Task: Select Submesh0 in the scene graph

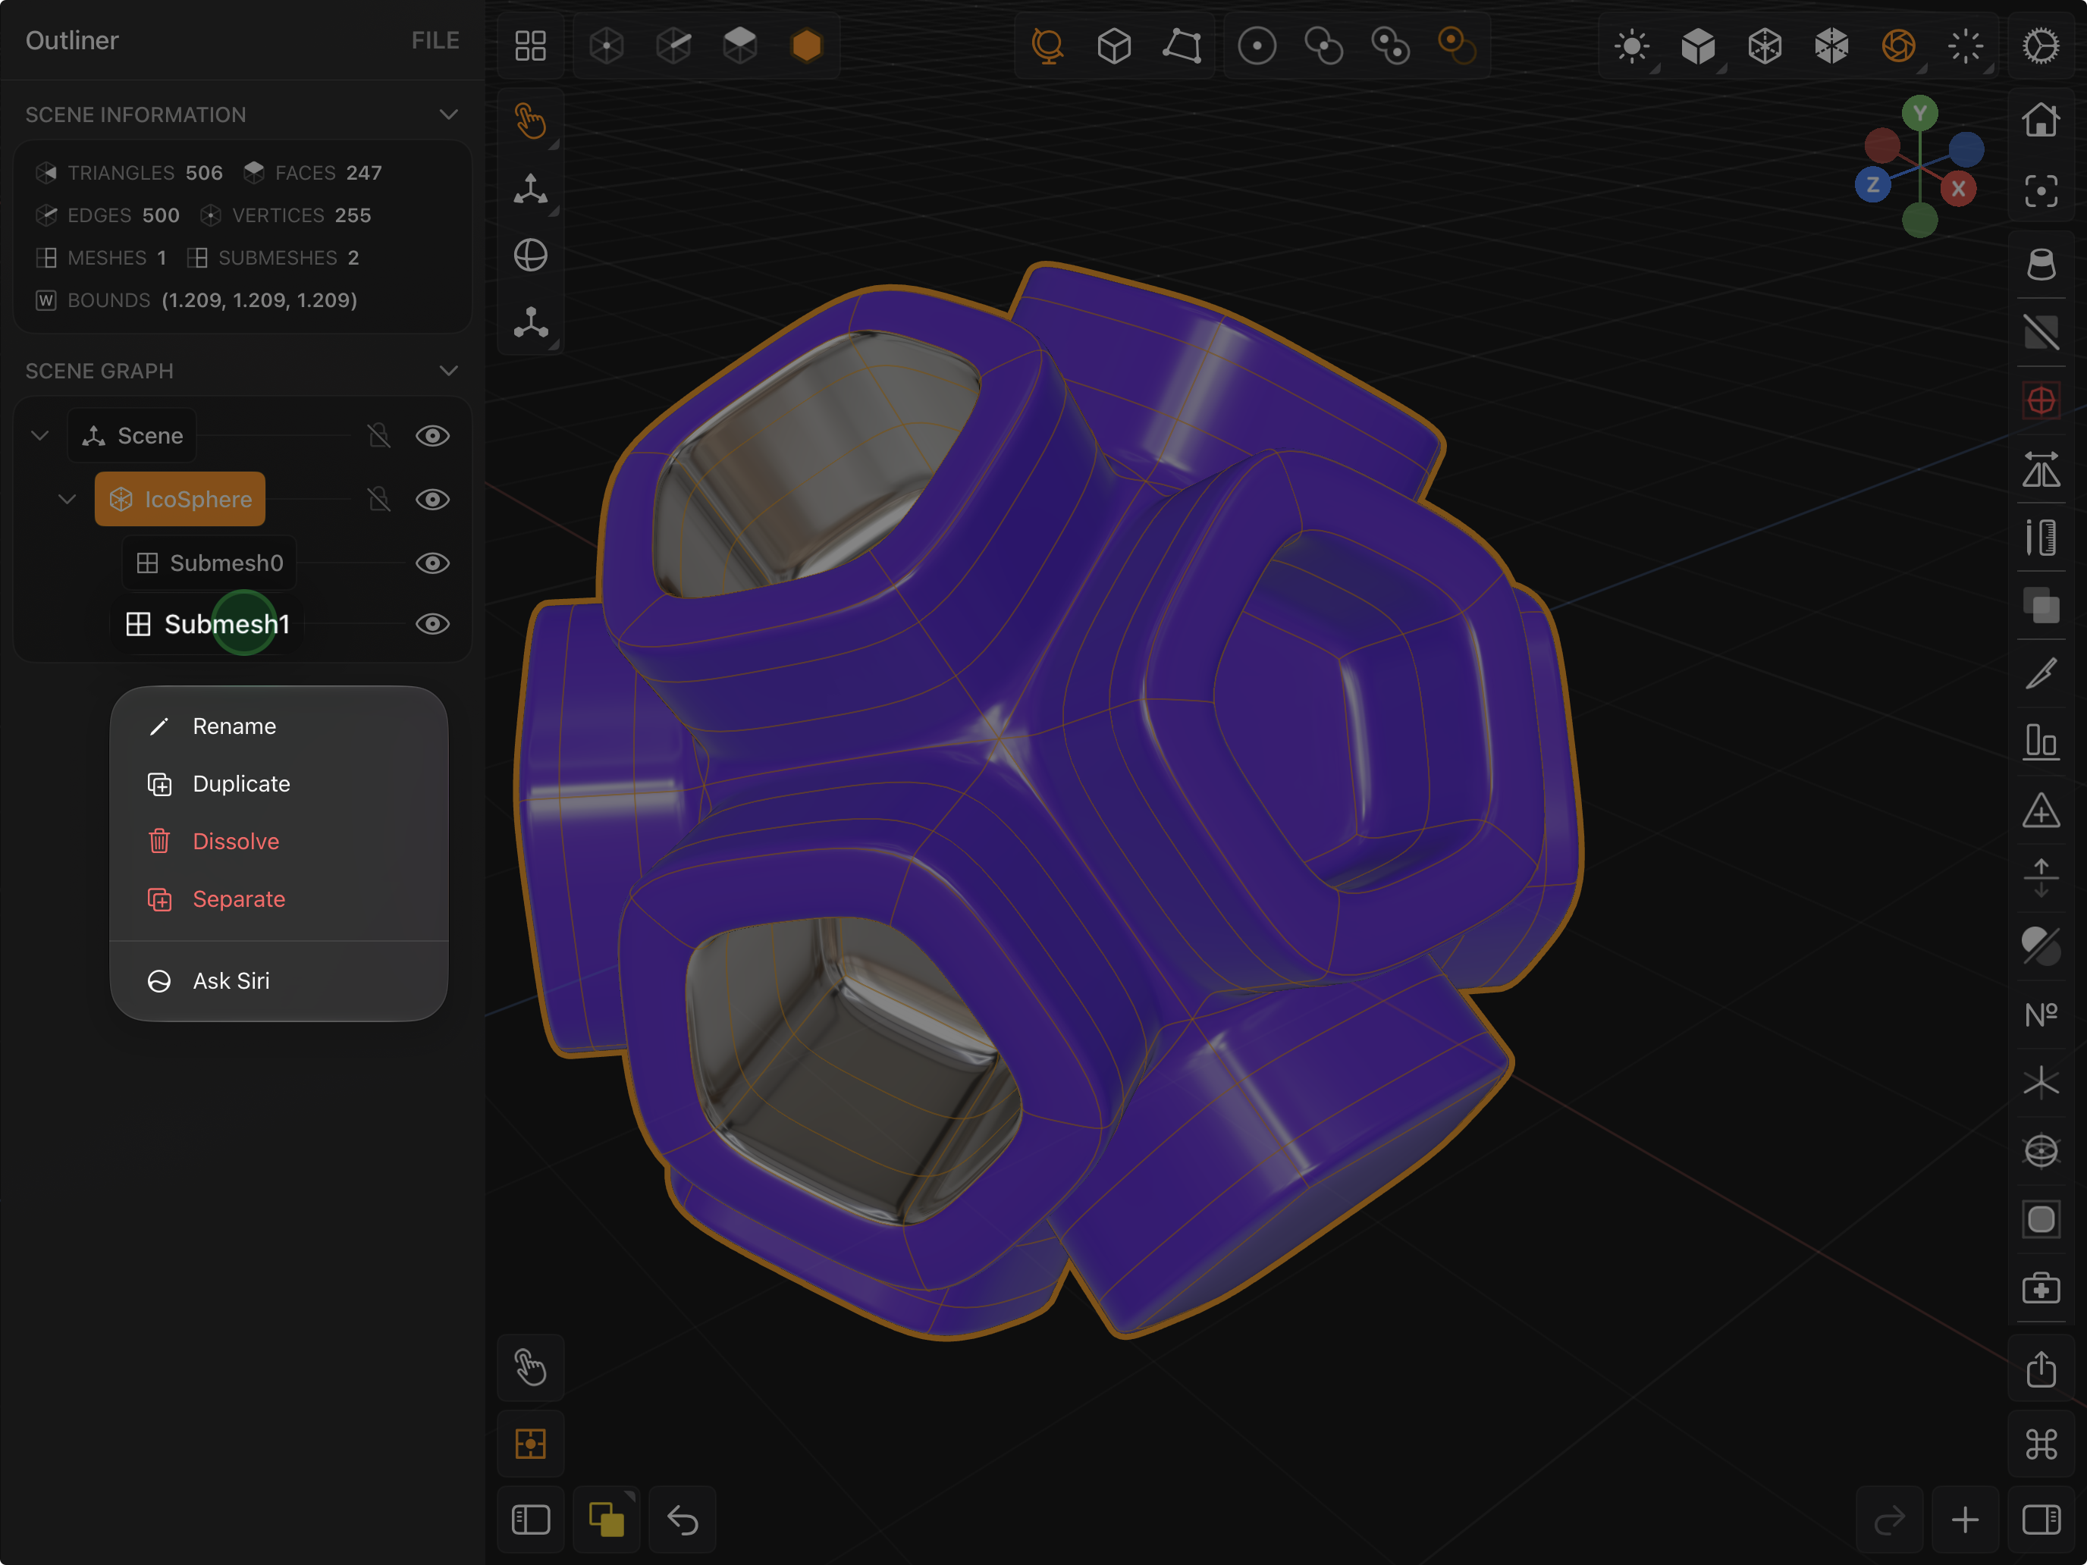Action: [x=209, y=563]
